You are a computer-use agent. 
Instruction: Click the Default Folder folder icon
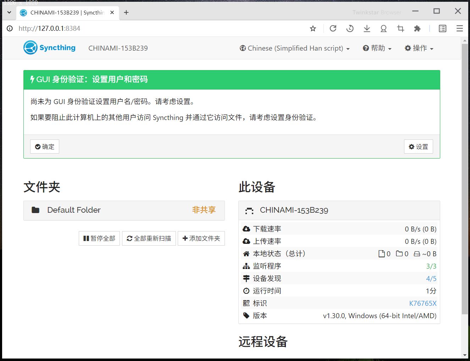pyautogui.click(x=35, y=210)
